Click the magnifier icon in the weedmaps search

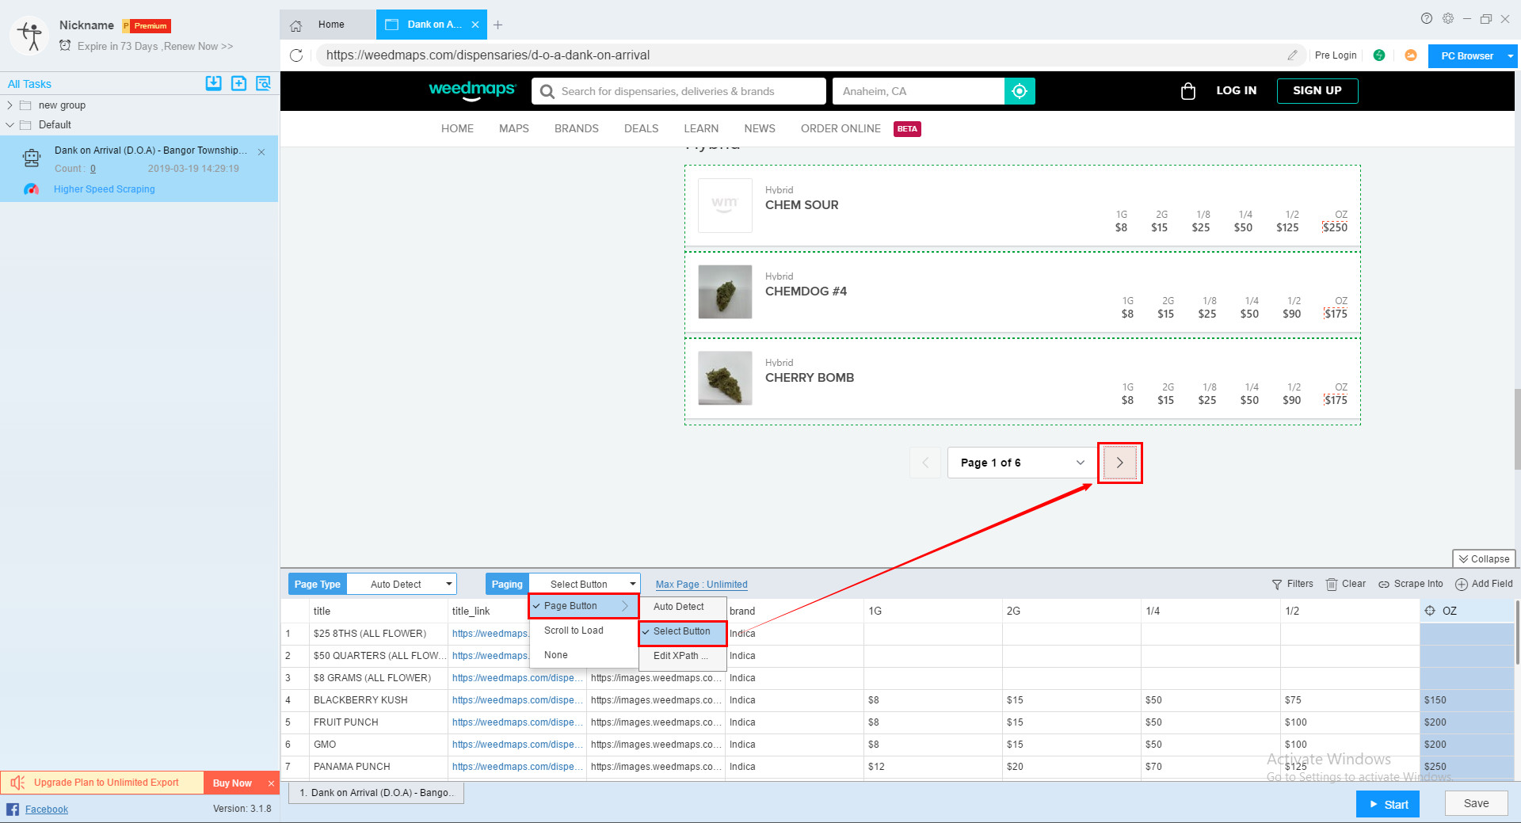pyautogui.click(x=547, y=92)
